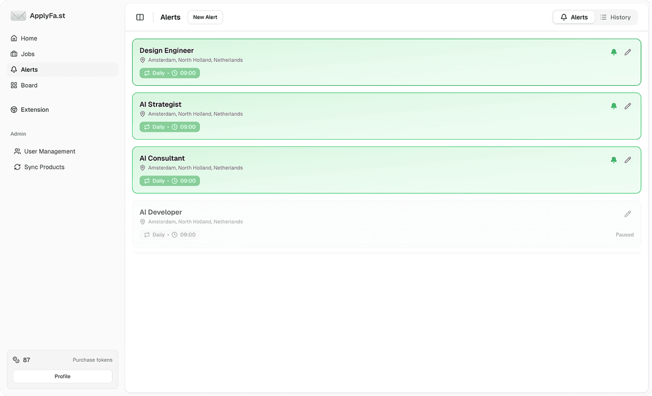The height and width of the screenshot is (396, 652).
Task: Create a New Alert
Action: (x=205, y=17)
